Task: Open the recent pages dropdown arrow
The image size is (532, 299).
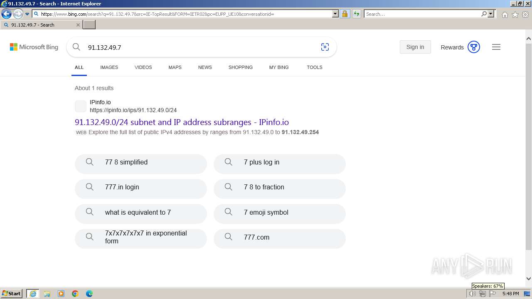Action: [27, 14]
